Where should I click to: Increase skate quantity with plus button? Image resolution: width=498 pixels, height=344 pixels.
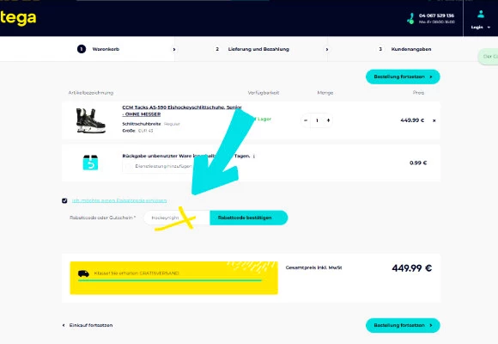[x=328, y=120]
